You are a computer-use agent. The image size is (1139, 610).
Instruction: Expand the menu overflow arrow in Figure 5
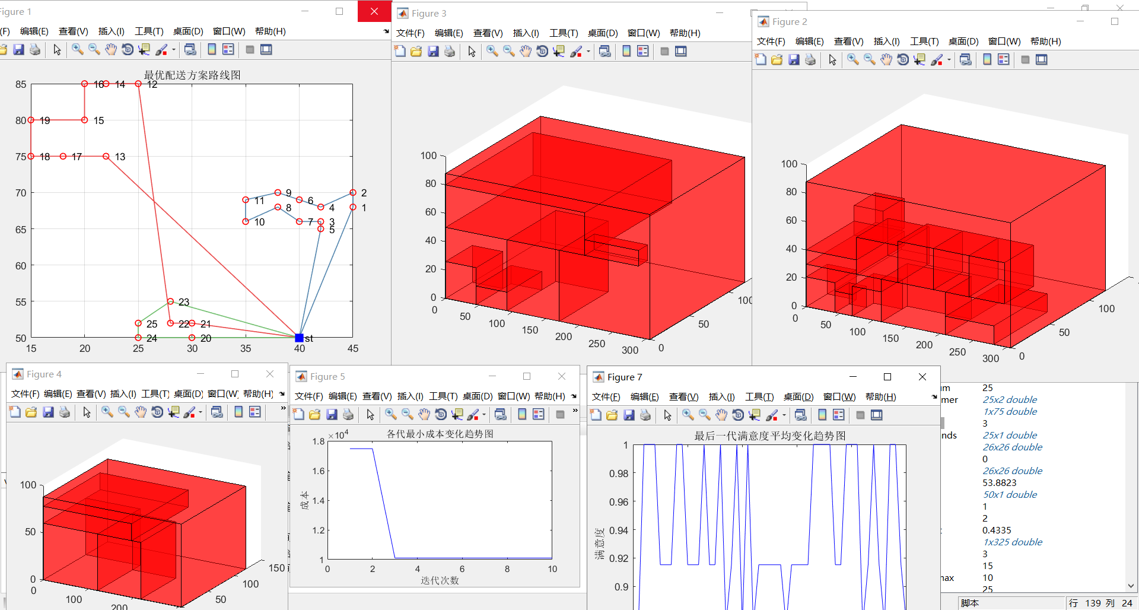[x=572, y=396]
